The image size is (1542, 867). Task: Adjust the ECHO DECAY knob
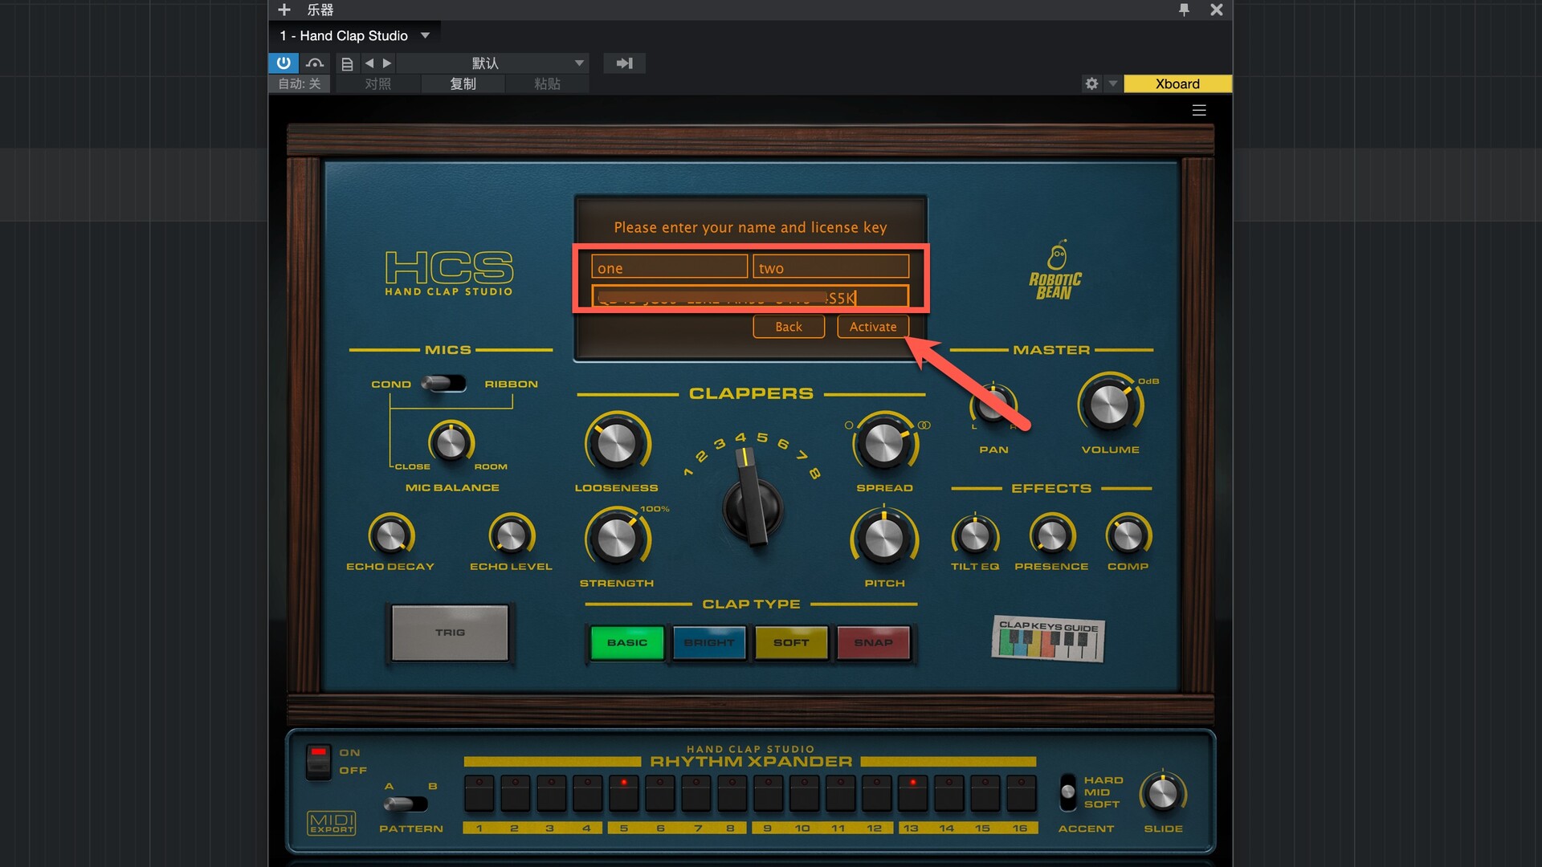pos(391,535)
